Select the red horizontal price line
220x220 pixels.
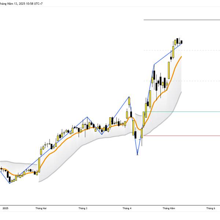click(182, 136)
